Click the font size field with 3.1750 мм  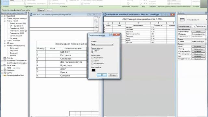tap(96, 51)
